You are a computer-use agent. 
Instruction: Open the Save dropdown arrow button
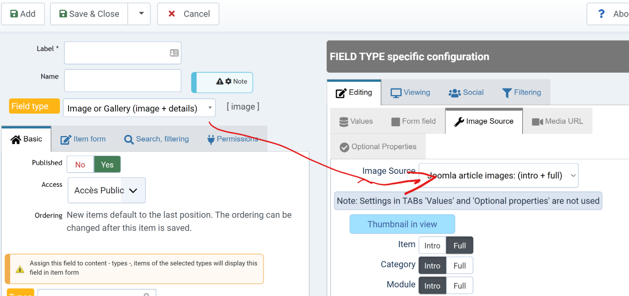[141, 14]
